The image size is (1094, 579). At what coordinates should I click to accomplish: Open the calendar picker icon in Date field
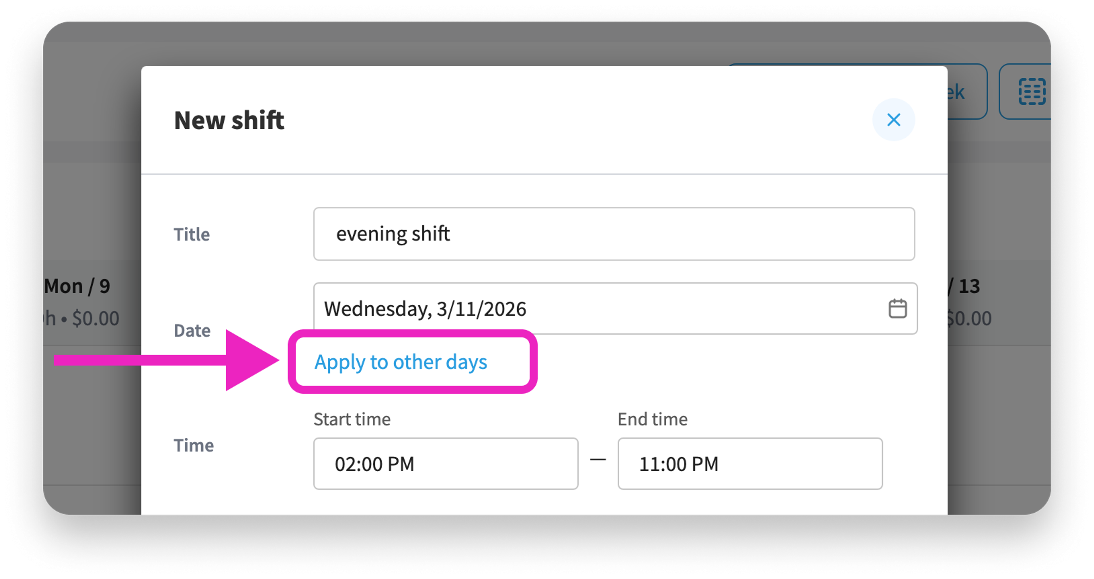(x=897, y=309)
